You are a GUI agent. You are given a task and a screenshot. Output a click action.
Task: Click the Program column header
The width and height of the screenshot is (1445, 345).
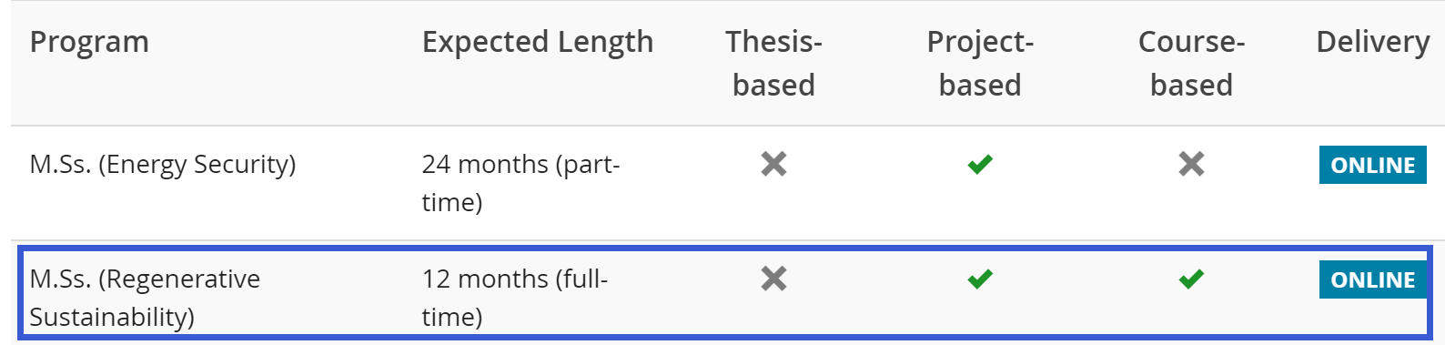click(x=89, y=42)
